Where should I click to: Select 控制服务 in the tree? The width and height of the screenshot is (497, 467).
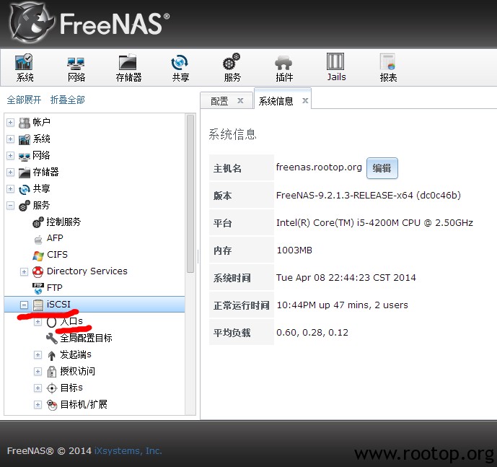[63, 222]
